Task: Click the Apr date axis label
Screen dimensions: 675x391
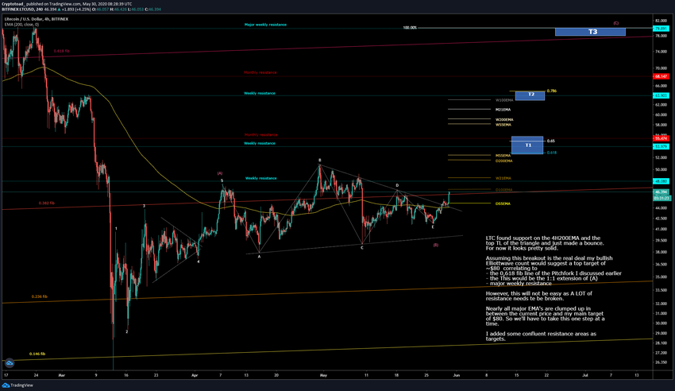Action: pyautogui.click(x=195, y=375)
